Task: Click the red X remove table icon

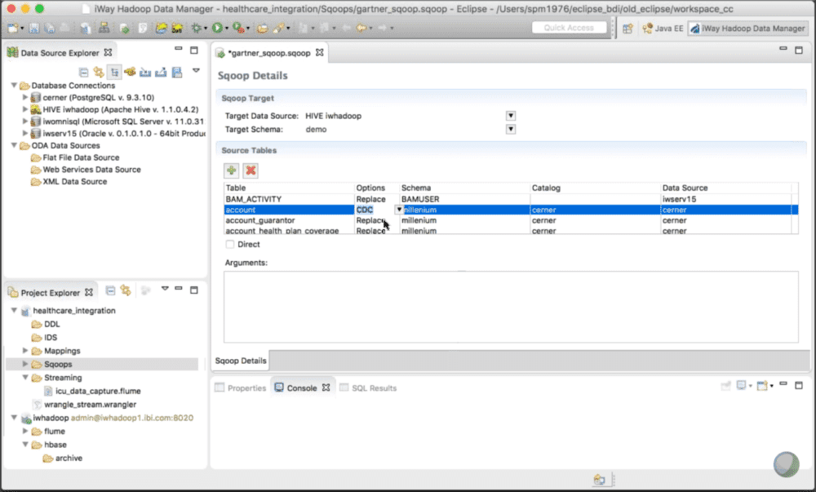Action: tap(251, 171)
